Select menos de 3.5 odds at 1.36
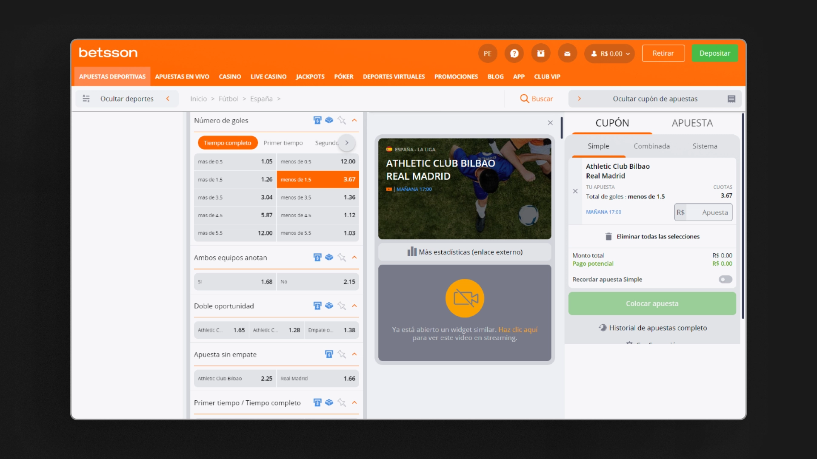 [x=318, y=197]
